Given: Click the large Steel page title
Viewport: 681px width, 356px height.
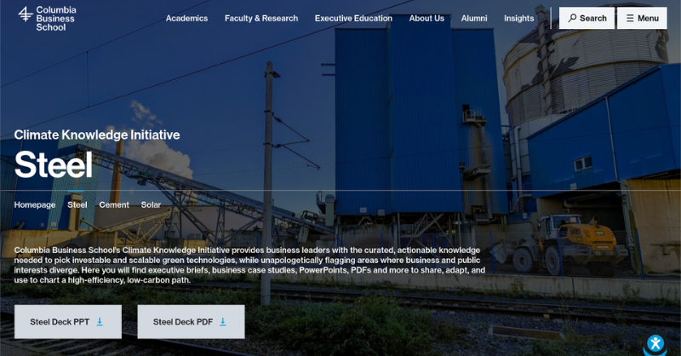Looking at the screenshot, I should tap(54, 164).
